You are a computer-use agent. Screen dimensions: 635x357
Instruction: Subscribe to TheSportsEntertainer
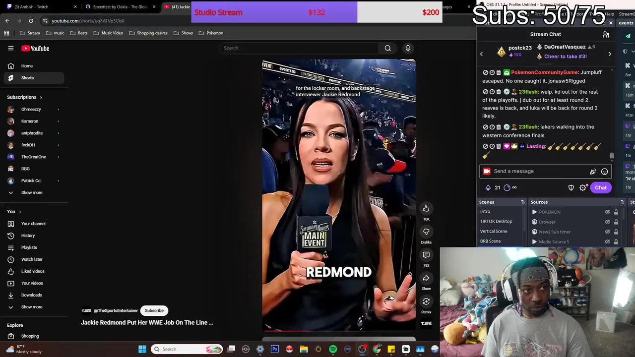click(154, 311)
